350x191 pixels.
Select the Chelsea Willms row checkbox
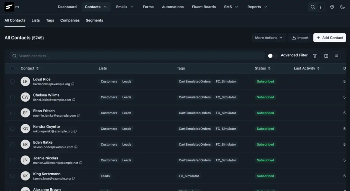click(12, 97)
